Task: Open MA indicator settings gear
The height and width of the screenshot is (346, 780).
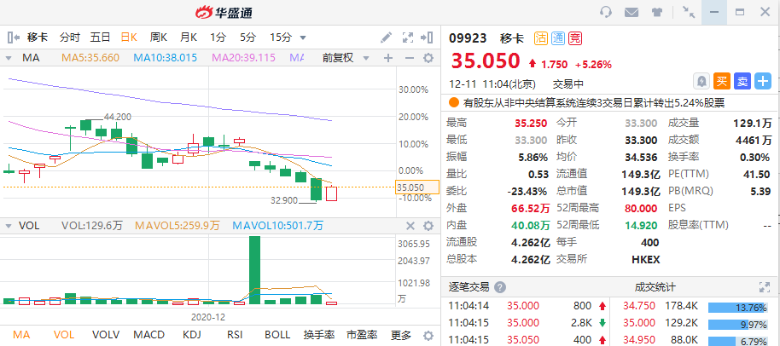Action: pos(428,58)
